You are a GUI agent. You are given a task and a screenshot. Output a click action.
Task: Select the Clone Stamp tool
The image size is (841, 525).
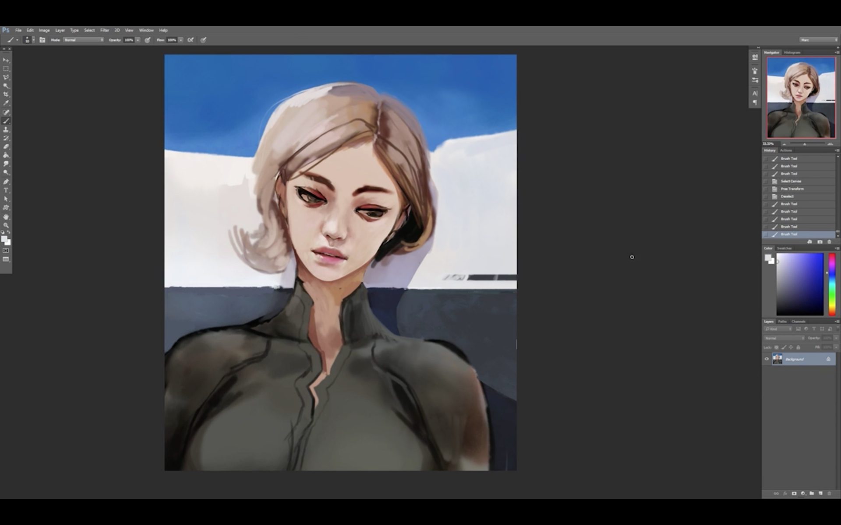pyautogui.click(x=6, y=129)
